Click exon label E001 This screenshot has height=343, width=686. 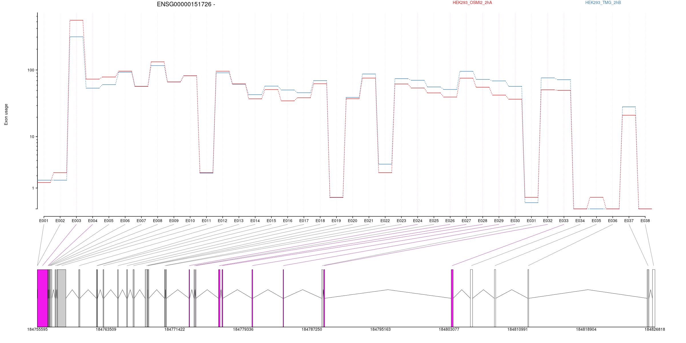(44, 221)
